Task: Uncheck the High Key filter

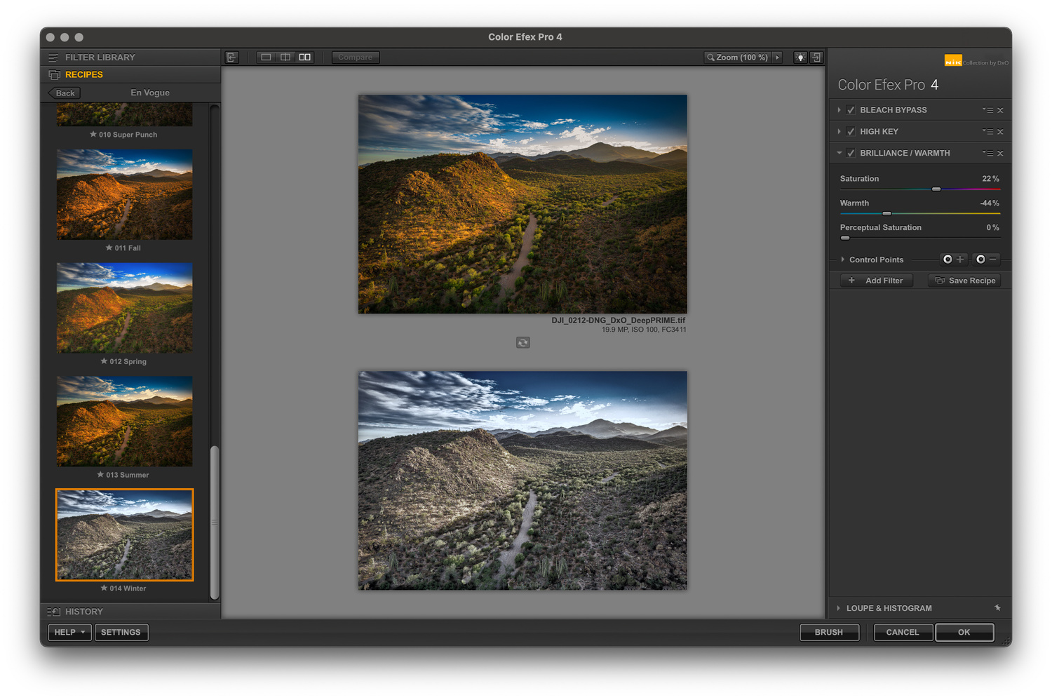Action: 851,132
